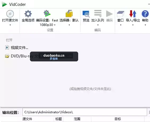Image resolution: width=150 pixels, height=122 pixels.
Task: Open the Fast 1080p30 preset dropdown
Action: 55,25
